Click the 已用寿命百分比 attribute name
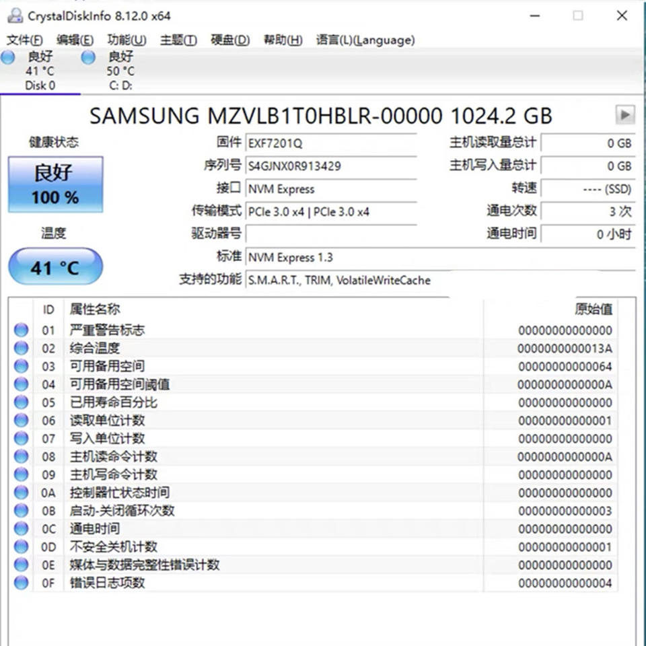Screen dimensions: 646x646 click(x=113, y=402)
